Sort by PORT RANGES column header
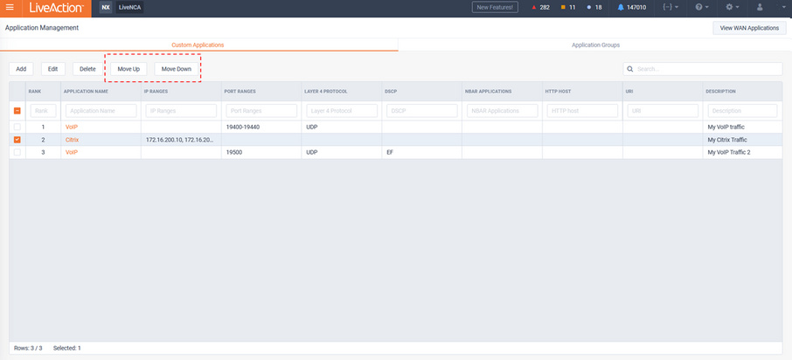 [x=240, y=92]
